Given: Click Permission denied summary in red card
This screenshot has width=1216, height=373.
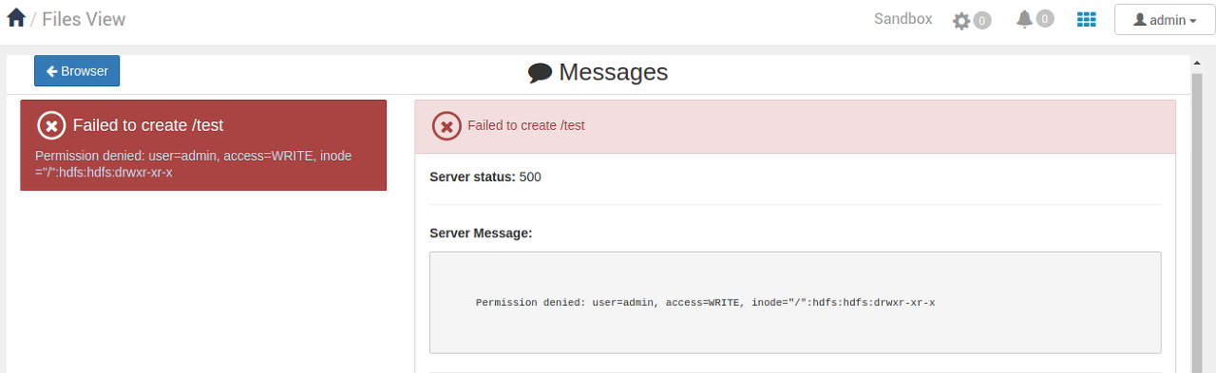Looking at the screenshot, I should (x=194, y=164).
